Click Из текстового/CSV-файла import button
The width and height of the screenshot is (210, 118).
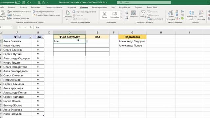coord(19,12)
